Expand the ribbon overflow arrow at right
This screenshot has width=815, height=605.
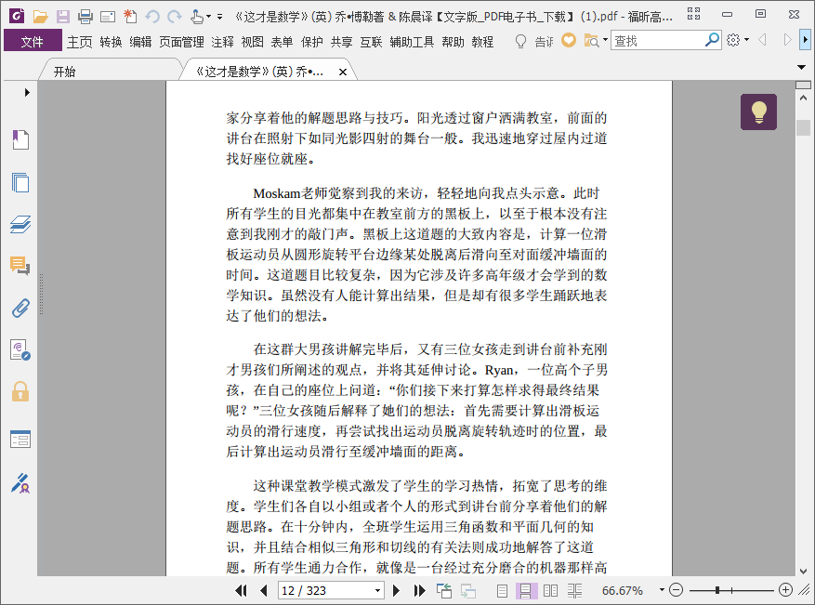(x=805, y=40)
